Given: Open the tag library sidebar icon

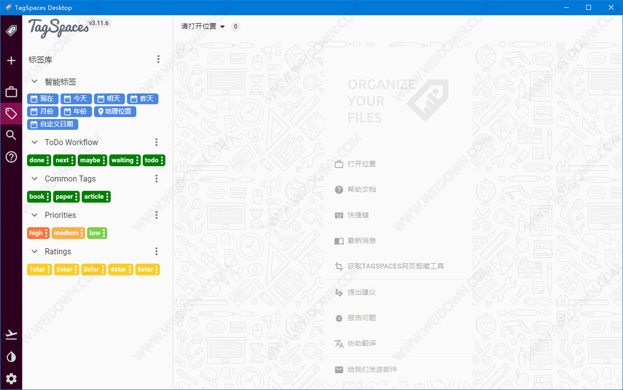Looking at the screenshot, I should pyautogui.click(x=11, y=114).
